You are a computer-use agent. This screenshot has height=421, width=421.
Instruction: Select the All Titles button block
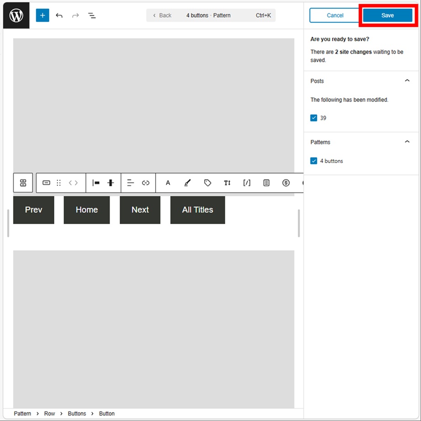[x=197, y=210]
